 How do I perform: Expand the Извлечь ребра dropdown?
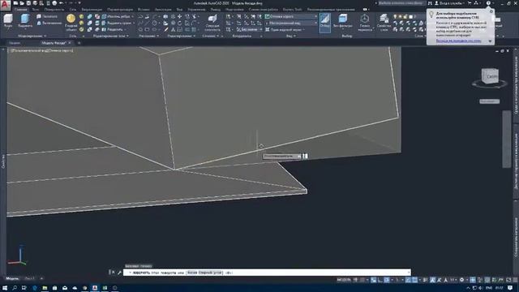(x=133, y=16)
